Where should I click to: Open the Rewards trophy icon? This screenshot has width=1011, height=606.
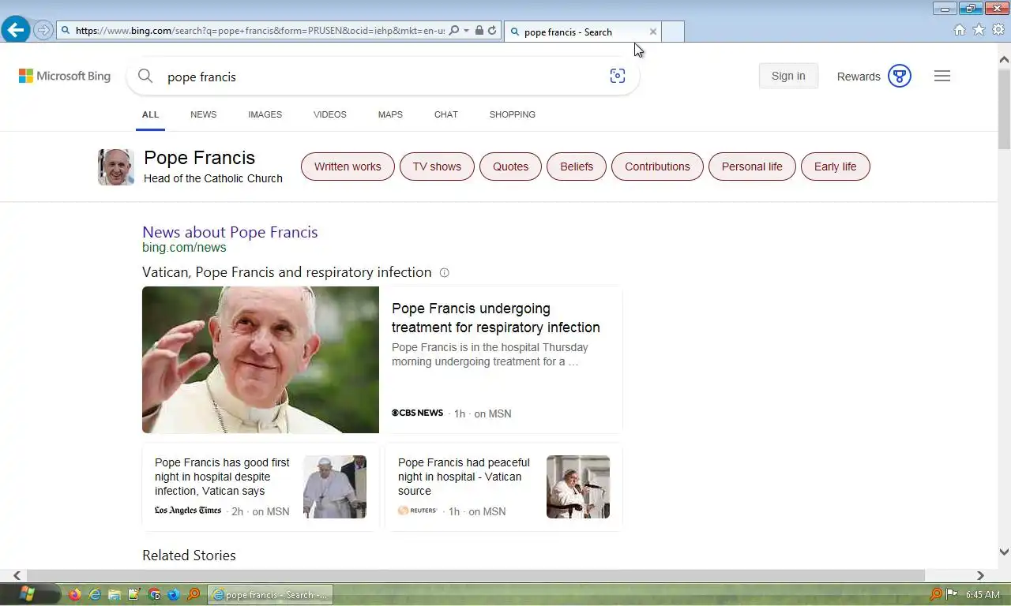click(x=900, y=76)
